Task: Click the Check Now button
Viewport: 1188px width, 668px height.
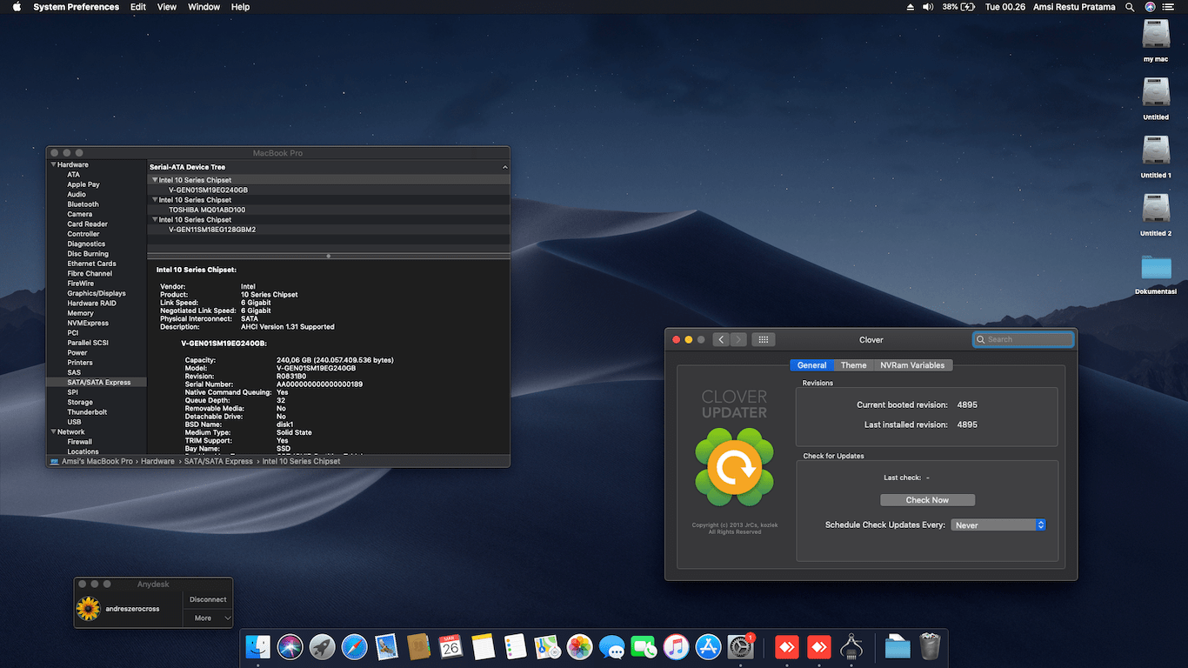Action: click(x=927, y=500)
